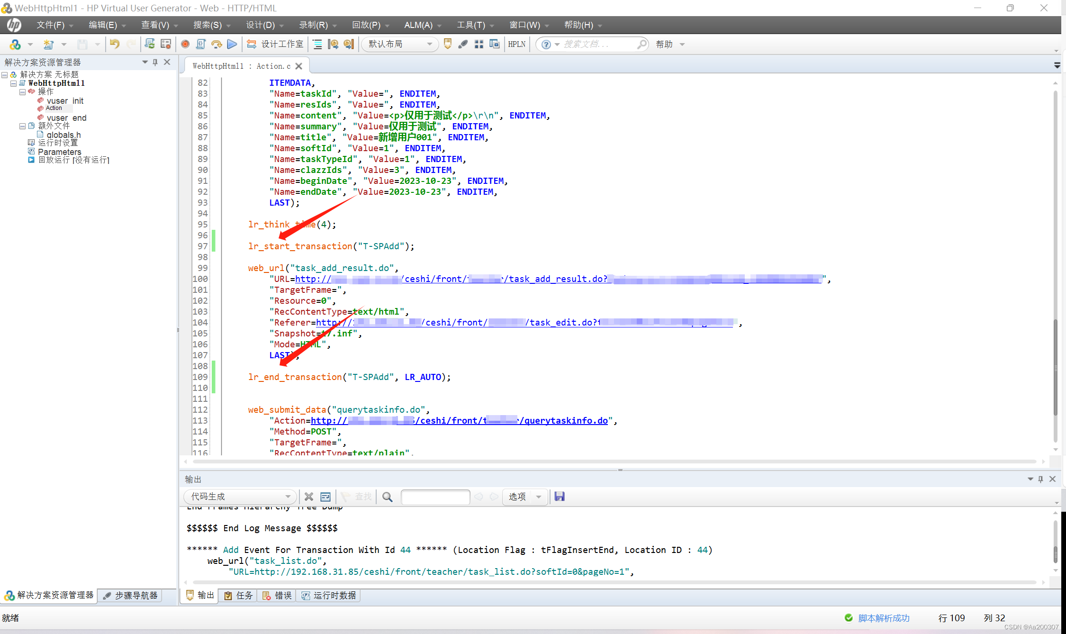Click the magnifier search icon in output toolbar
This screenshot has height=634, width=1066.
[388, 496]
